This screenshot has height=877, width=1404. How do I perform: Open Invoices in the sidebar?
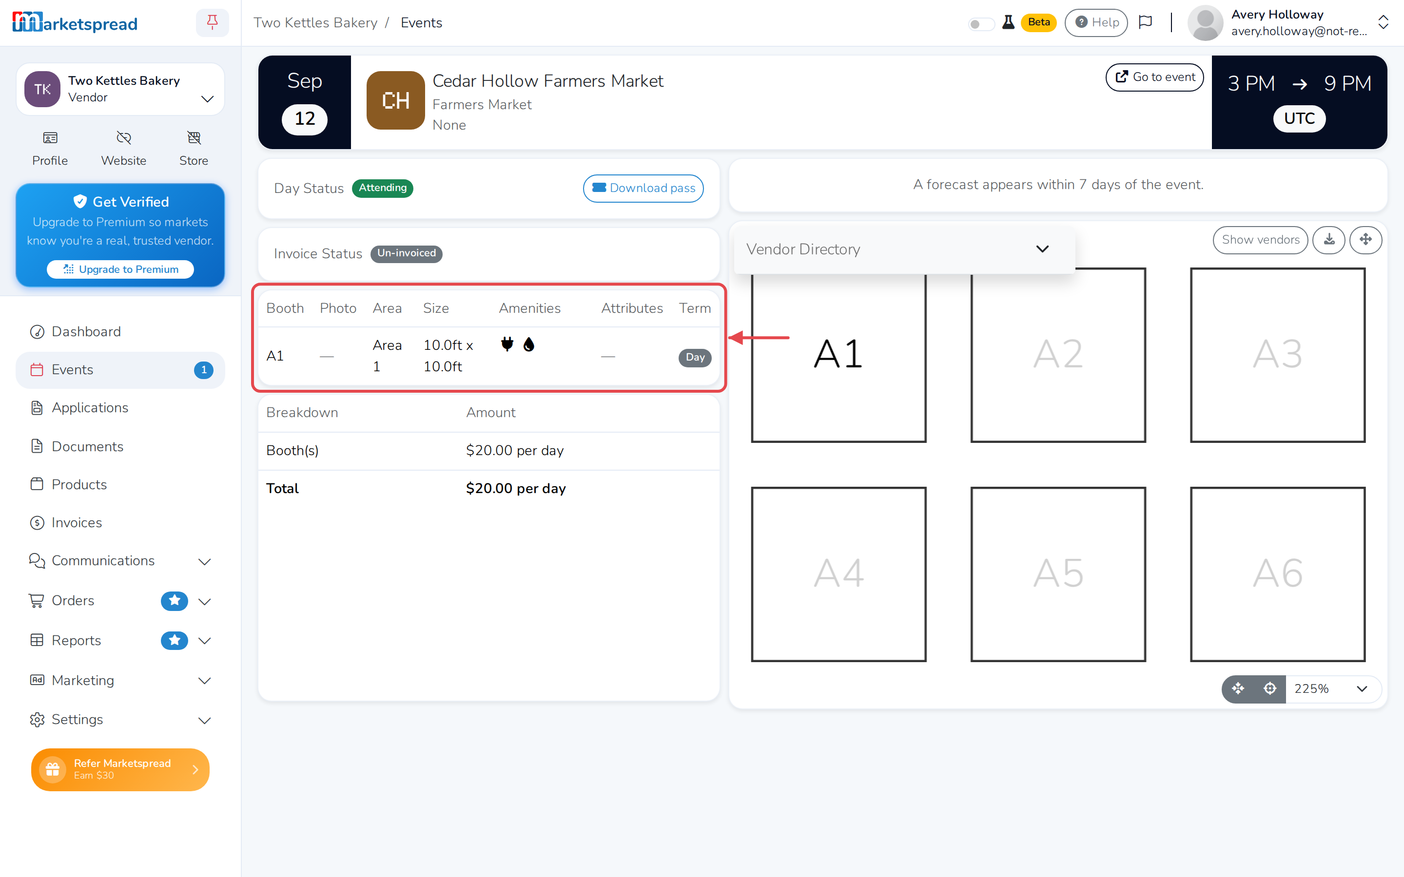[x=120, y=523]
